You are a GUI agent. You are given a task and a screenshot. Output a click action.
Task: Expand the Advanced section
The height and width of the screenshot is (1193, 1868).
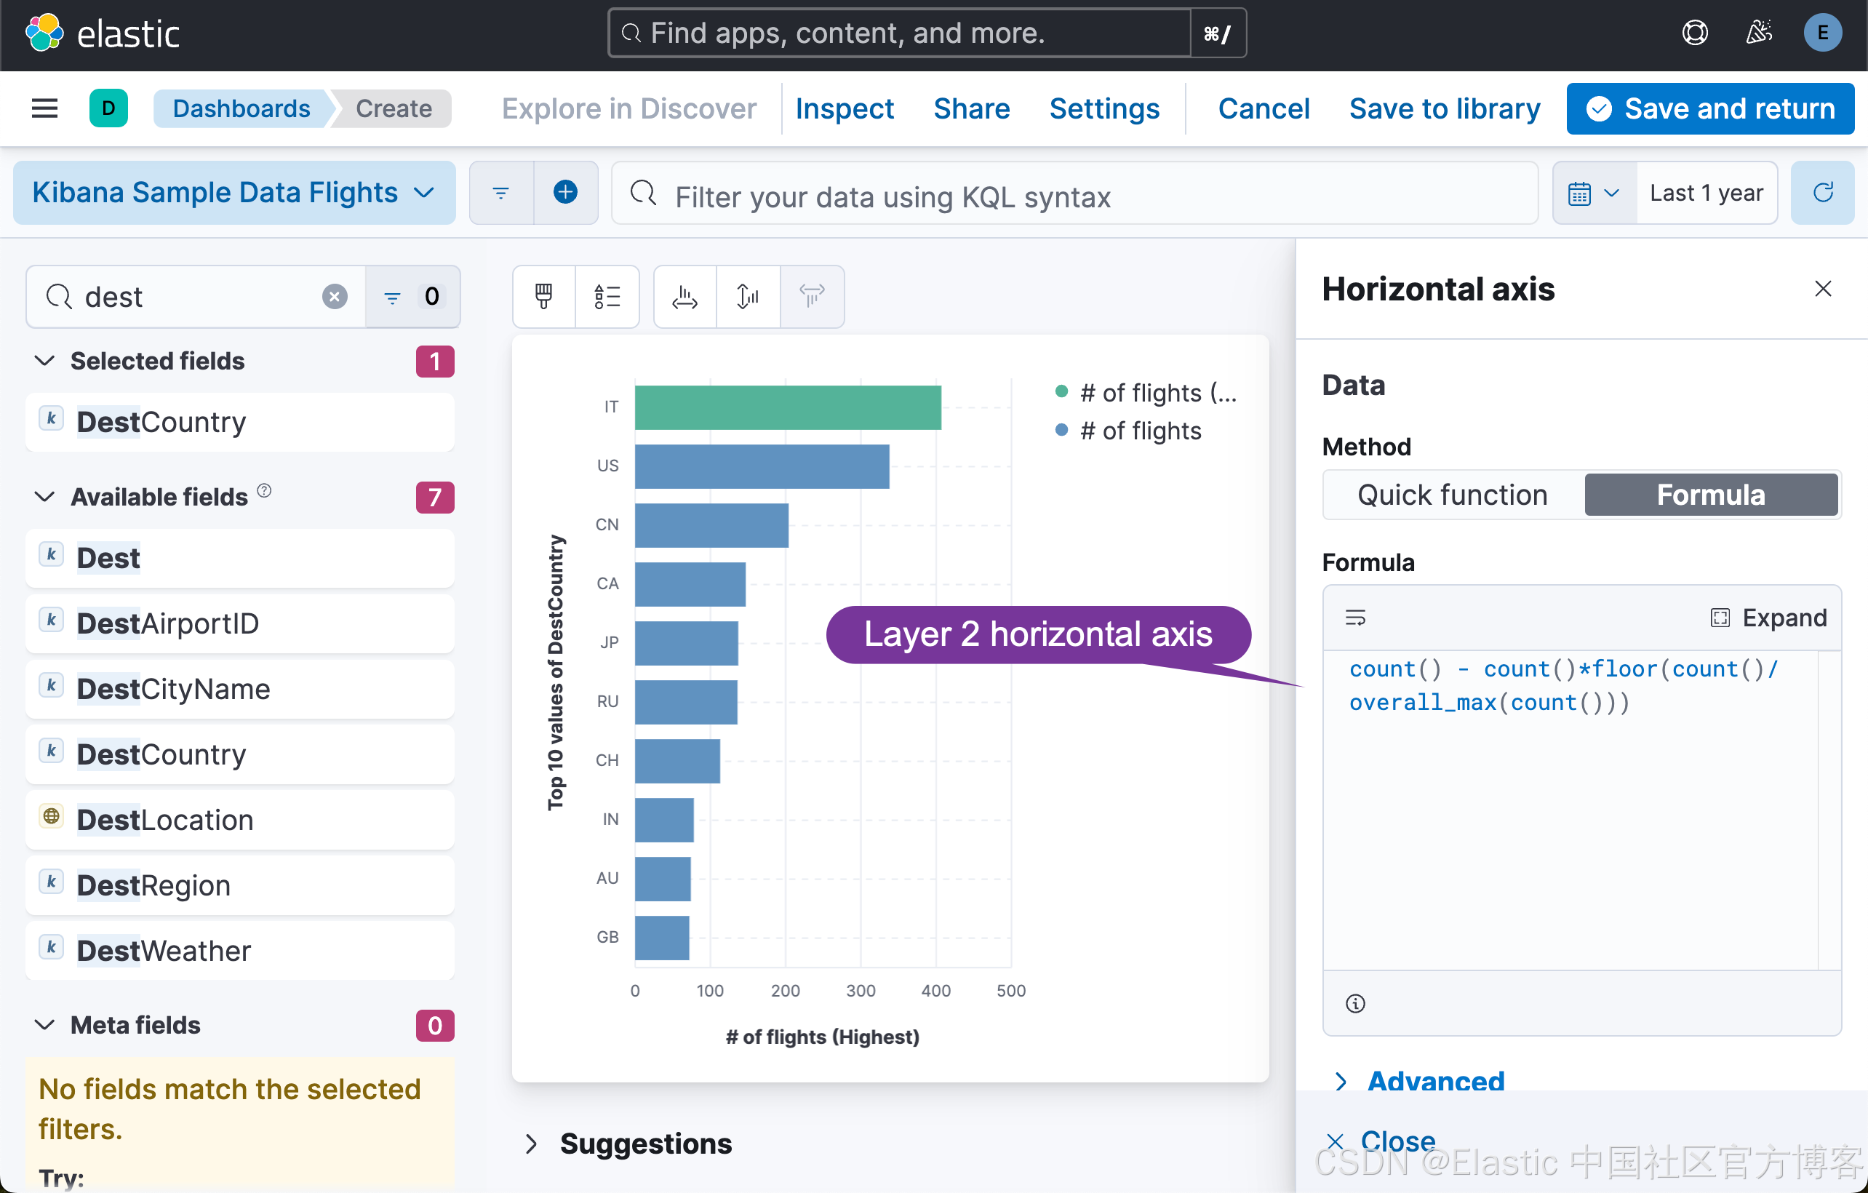(1434, 1080)
